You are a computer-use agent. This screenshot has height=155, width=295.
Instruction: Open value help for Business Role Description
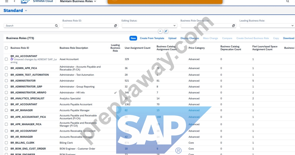pos(233,26)
